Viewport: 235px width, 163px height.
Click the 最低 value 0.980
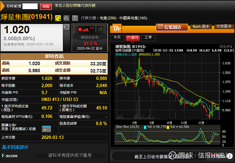pos(34,70)
